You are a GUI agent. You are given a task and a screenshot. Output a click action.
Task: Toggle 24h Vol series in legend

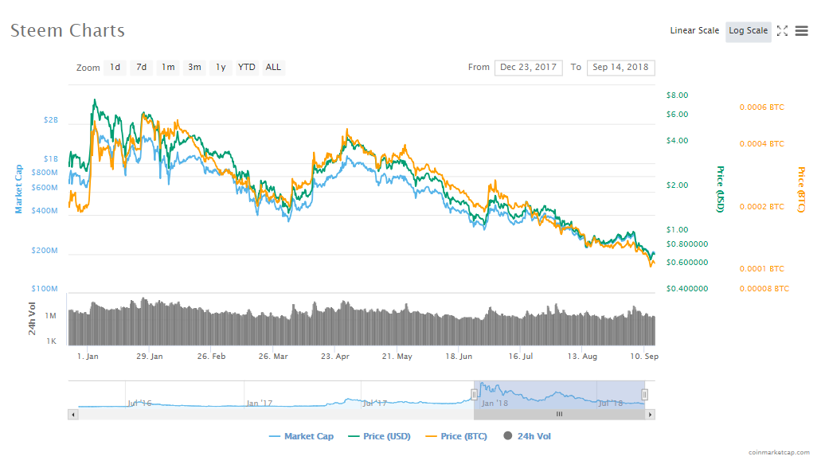coord(527,436)
